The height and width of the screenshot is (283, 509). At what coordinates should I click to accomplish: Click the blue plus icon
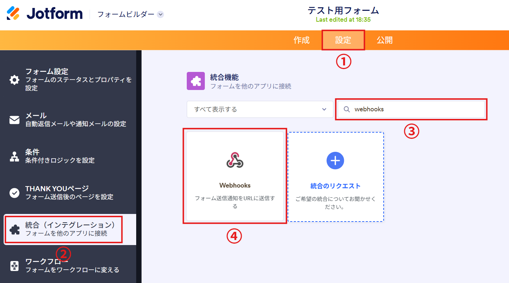335,160
